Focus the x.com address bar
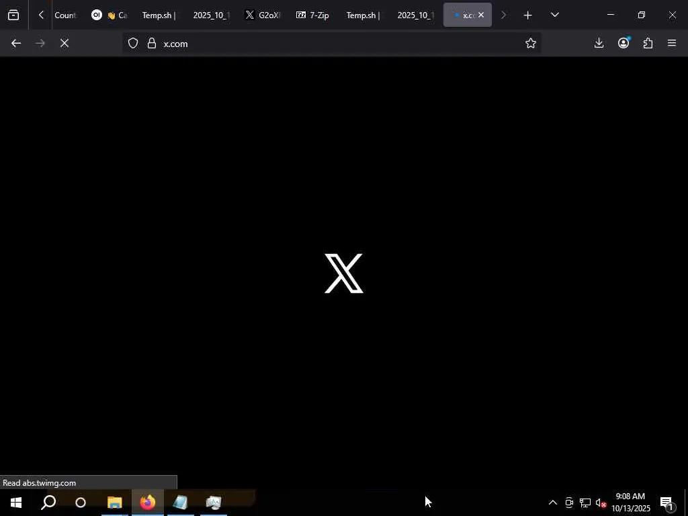 coord(331,44)
